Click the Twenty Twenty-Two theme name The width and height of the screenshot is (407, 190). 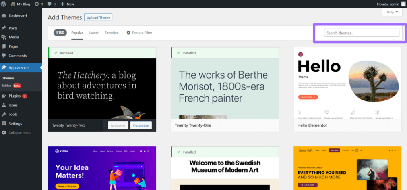pyautogui.click(x=68, y=125)
